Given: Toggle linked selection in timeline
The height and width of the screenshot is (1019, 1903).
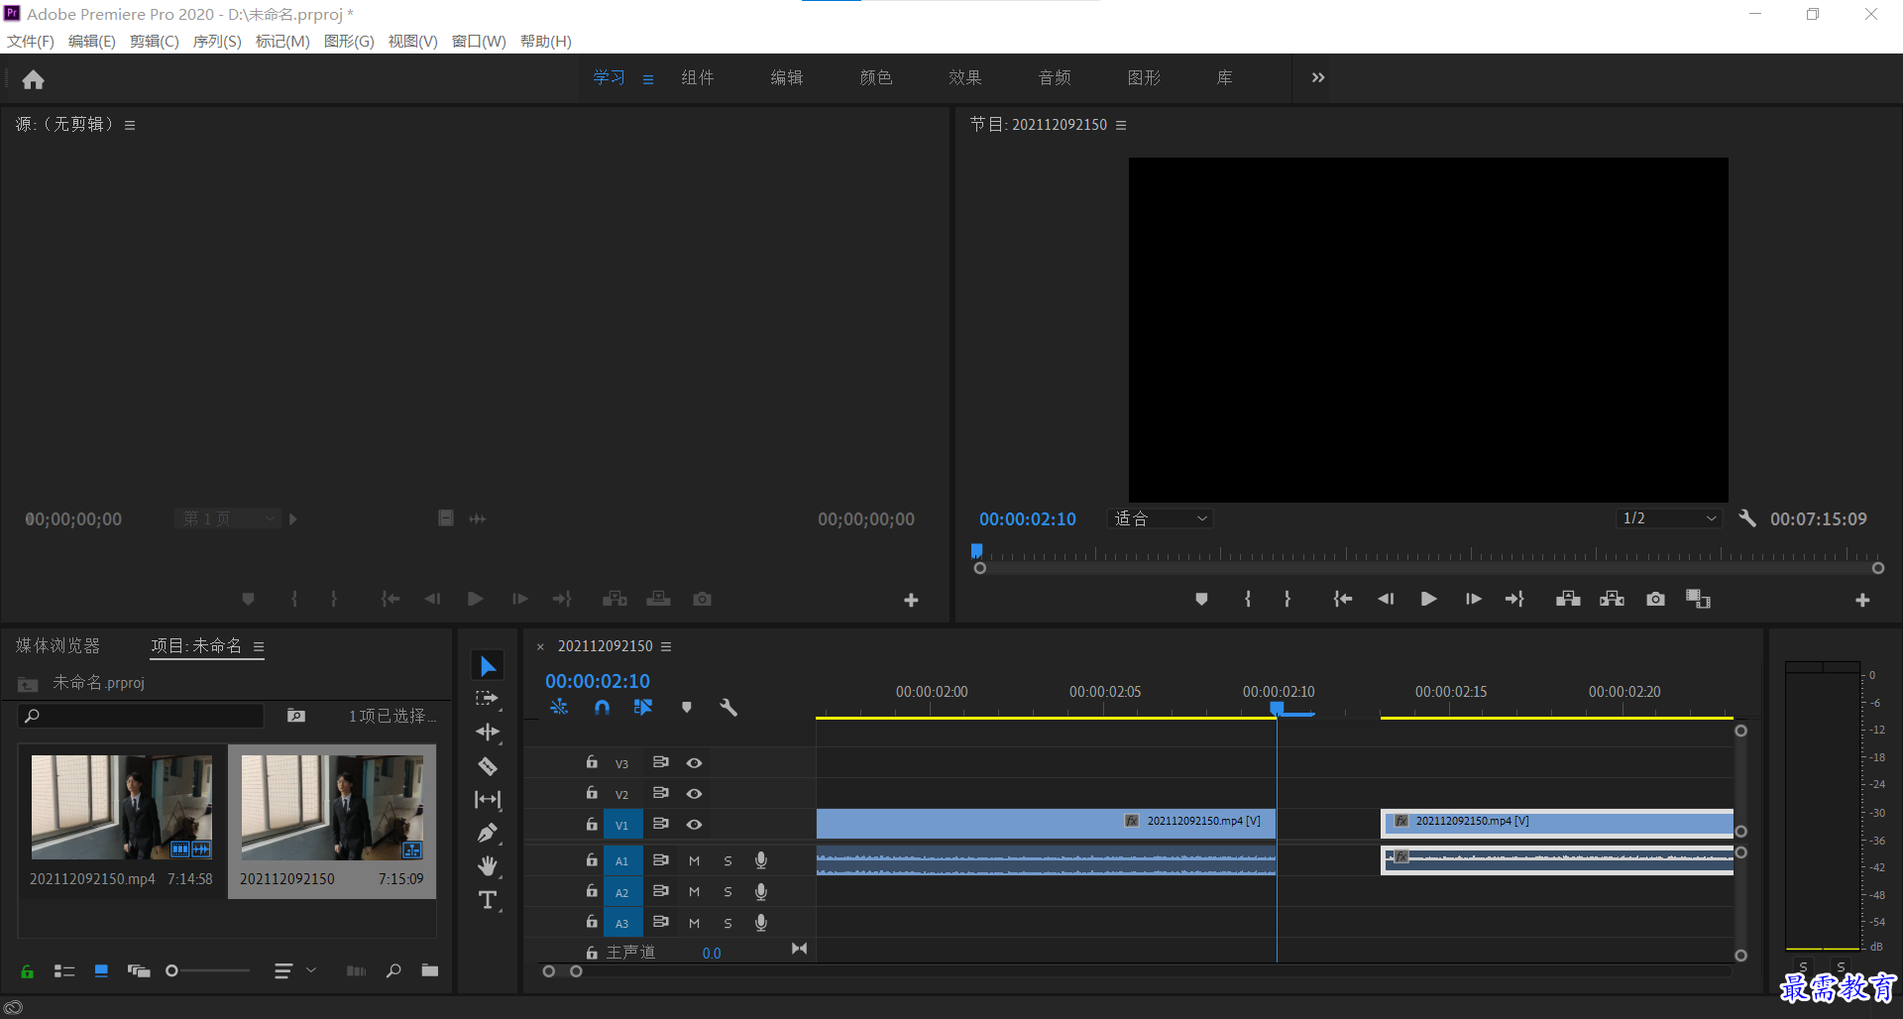Looking at the screenshot, I should (x=643, y=708).
